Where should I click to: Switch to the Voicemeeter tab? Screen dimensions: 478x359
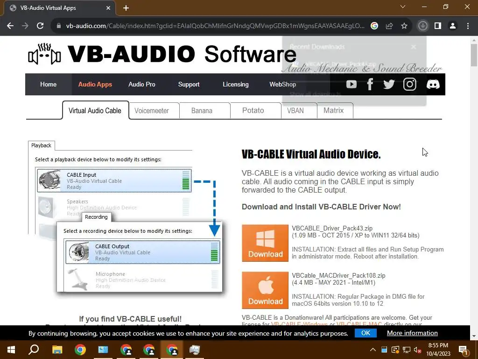pos(154,110)
